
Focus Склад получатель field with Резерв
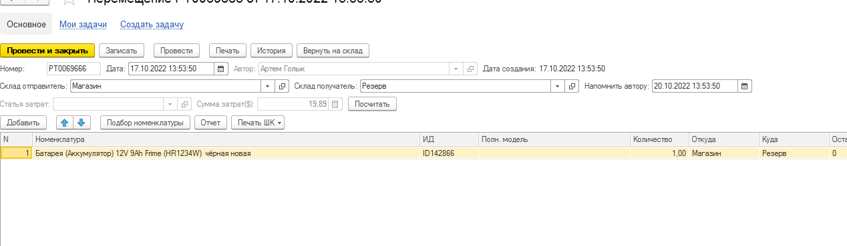pos(456,86)
